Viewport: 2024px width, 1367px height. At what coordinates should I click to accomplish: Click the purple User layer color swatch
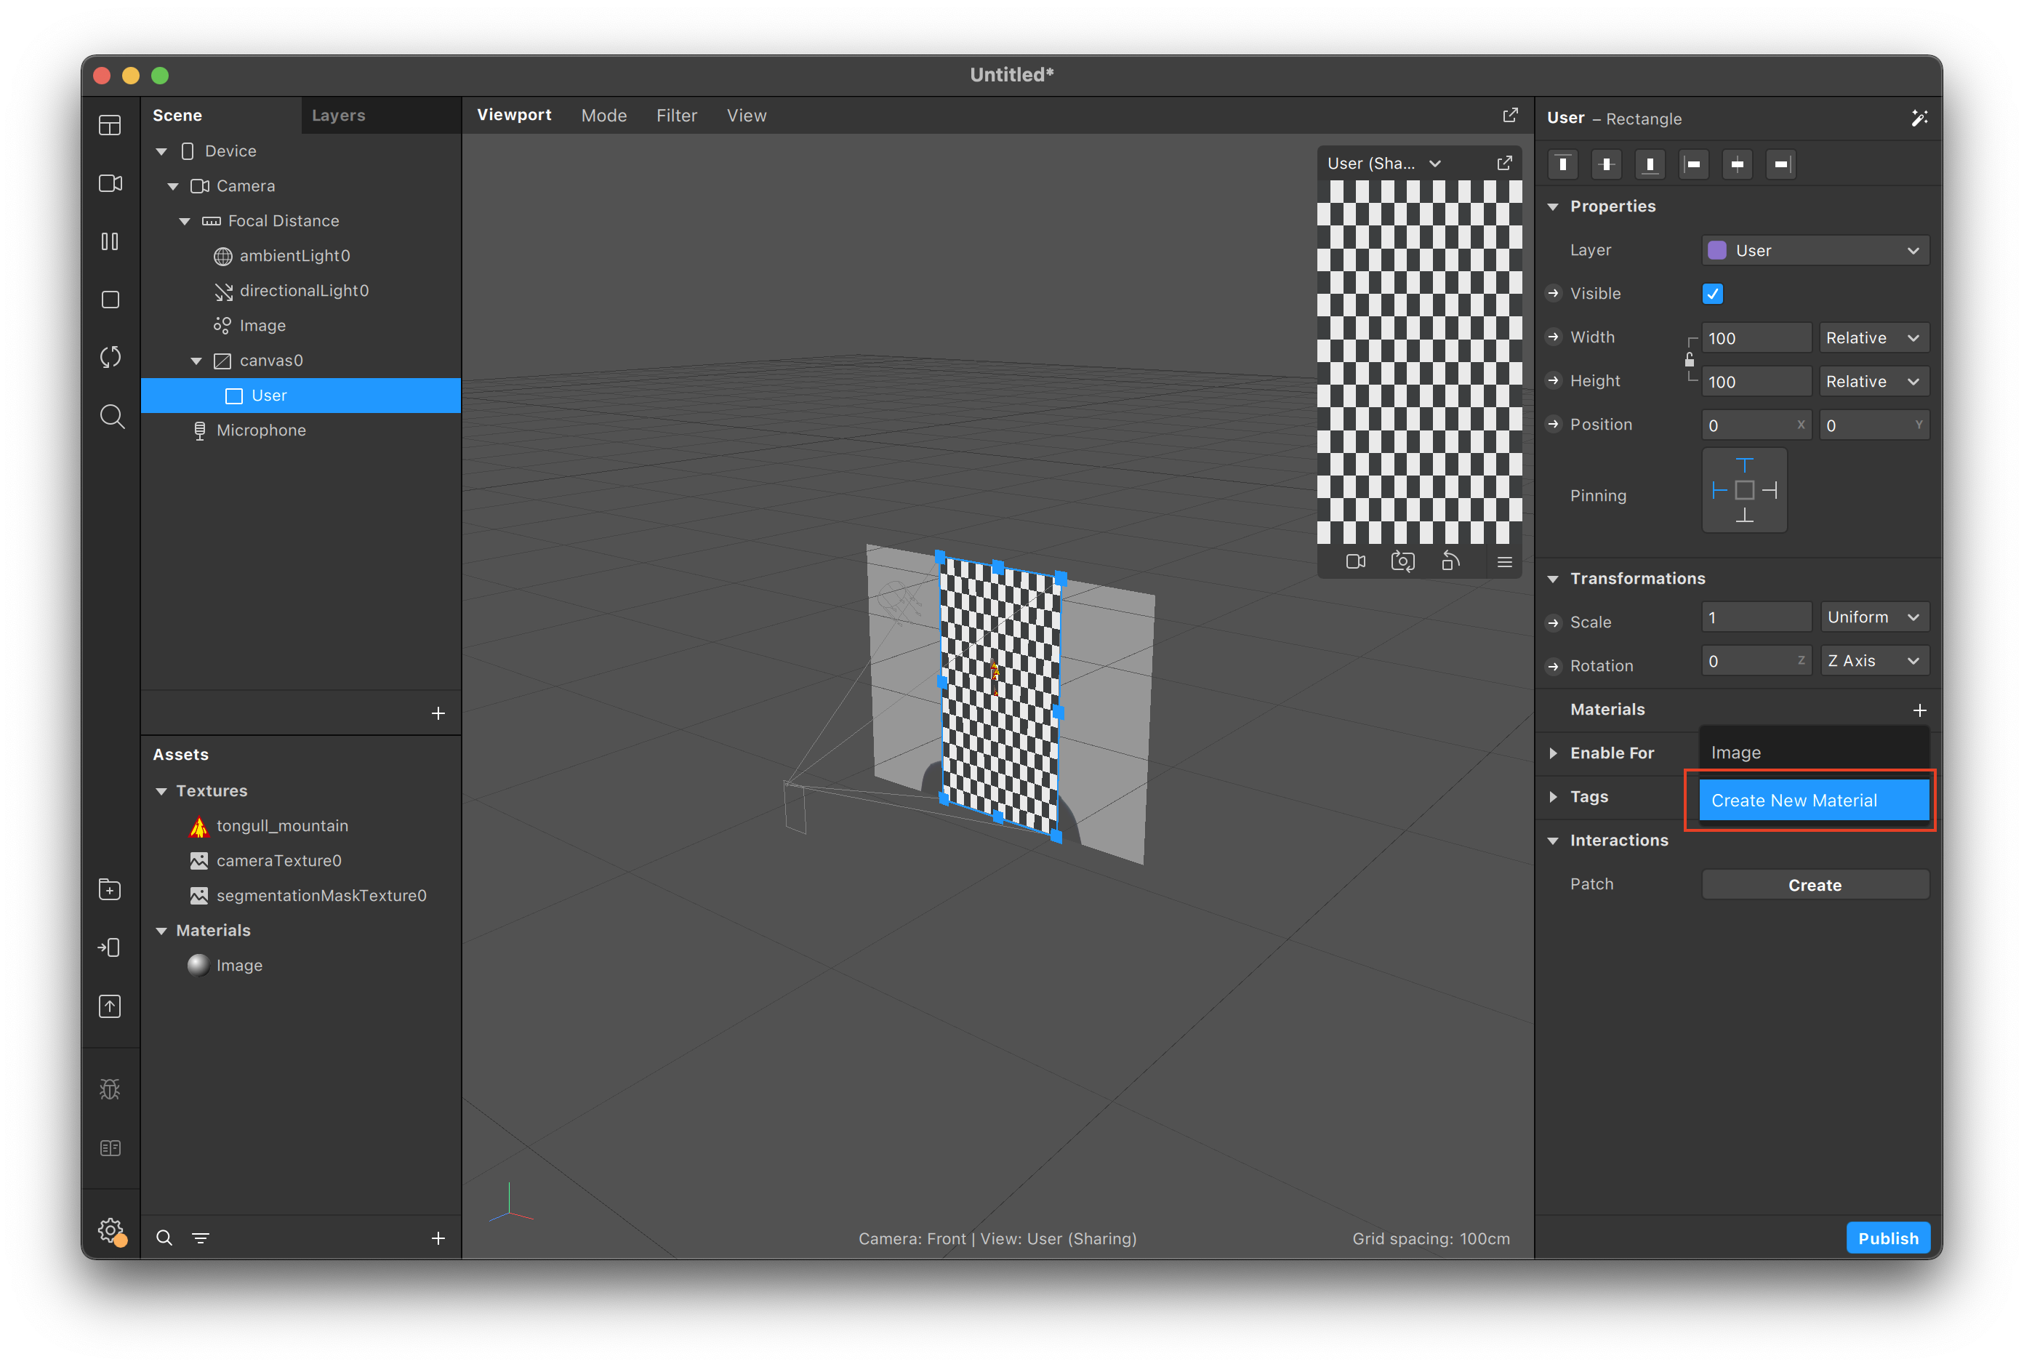[x=1717, y=251]
